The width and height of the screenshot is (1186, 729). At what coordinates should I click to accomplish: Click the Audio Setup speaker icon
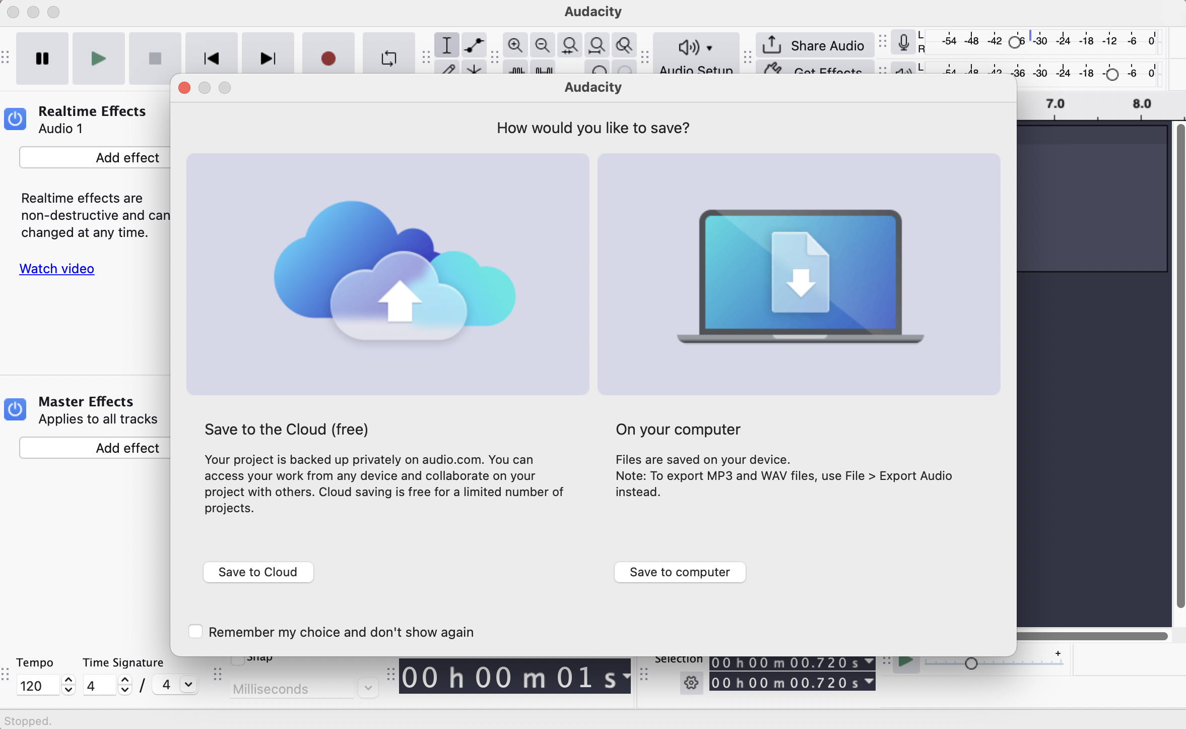click(689, 47)
